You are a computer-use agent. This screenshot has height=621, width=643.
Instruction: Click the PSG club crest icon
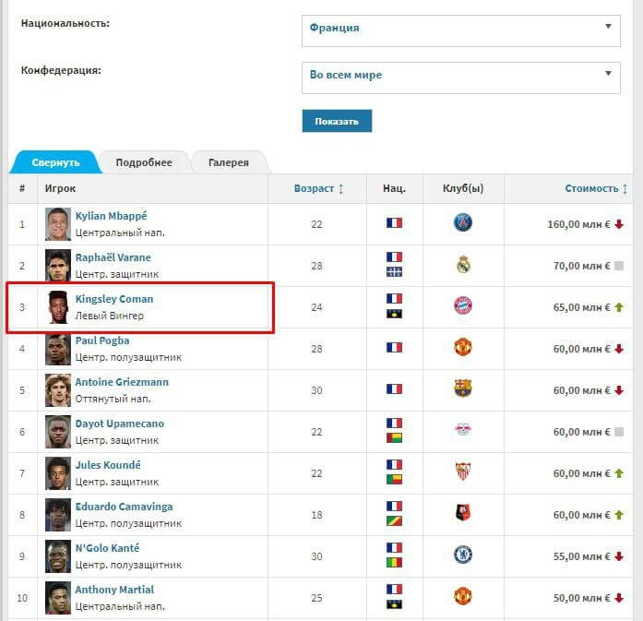(463, 223)
